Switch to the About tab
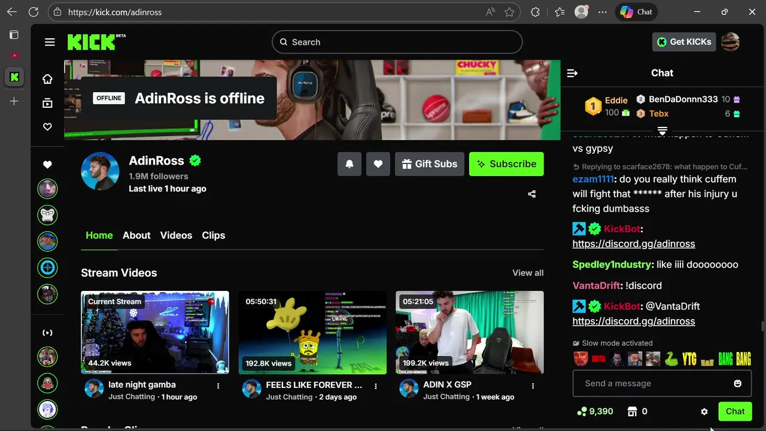The image size is (766, 431). point(136,235)
